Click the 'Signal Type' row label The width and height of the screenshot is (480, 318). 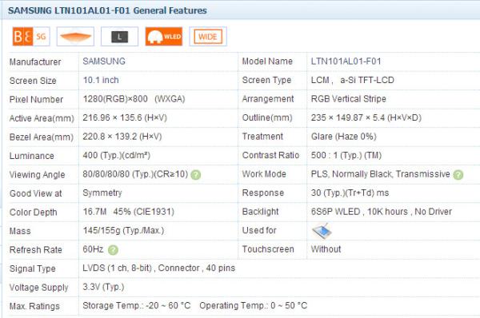tap(33, 268)
